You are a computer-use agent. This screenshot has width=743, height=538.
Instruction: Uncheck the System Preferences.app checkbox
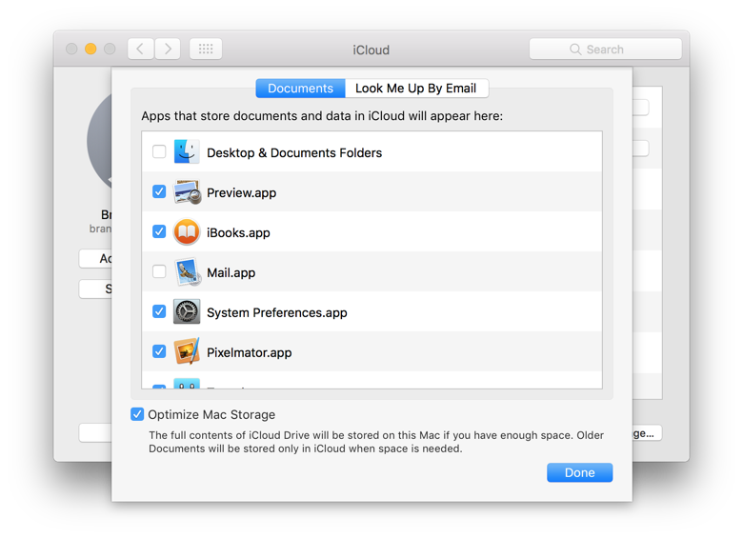(159, 311)
